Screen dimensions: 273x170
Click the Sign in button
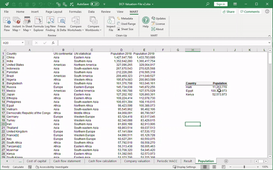[x=221, y=4]
